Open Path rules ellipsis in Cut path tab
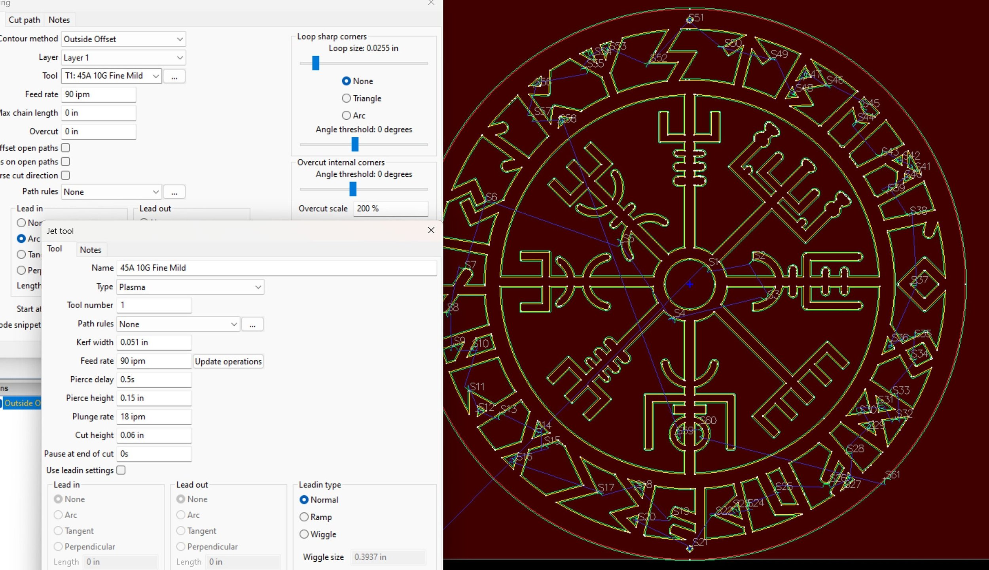Screen dimensions: 989x570 coord(174,192)
